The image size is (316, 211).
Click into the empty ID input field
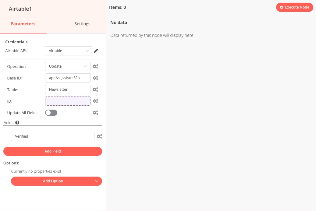(x=68, y=101)
